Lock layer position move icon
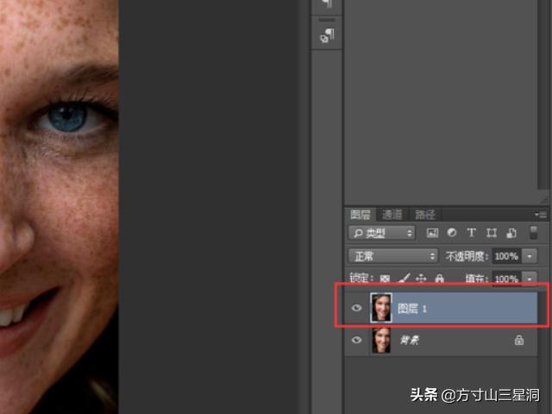The image size is (552, 414). 421,279
